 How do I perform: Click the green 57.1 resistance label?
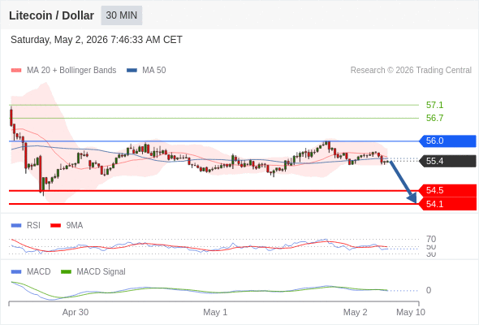pyautogui.click(x=434, y=105)
